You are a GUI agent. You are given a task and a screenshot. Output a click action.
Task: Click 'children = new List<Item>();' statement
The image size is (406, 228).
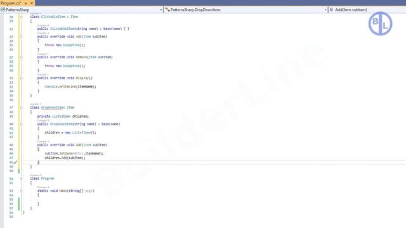coord(70,132)
